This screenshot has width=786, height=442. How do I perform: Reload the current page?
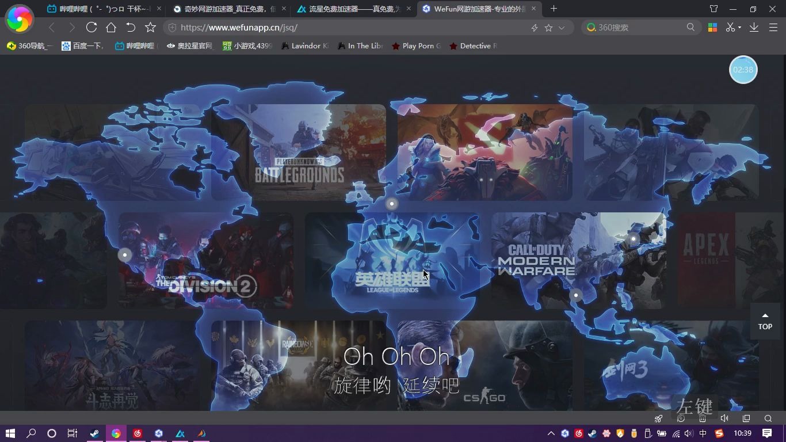(x=91, y=27)
